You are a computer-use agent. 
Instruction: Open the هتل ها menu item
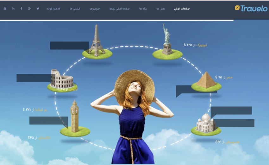[160, 9]
